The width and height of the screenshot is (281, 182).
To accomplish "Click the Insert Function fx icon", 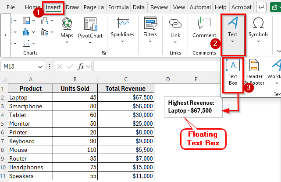I will [81, 66].
